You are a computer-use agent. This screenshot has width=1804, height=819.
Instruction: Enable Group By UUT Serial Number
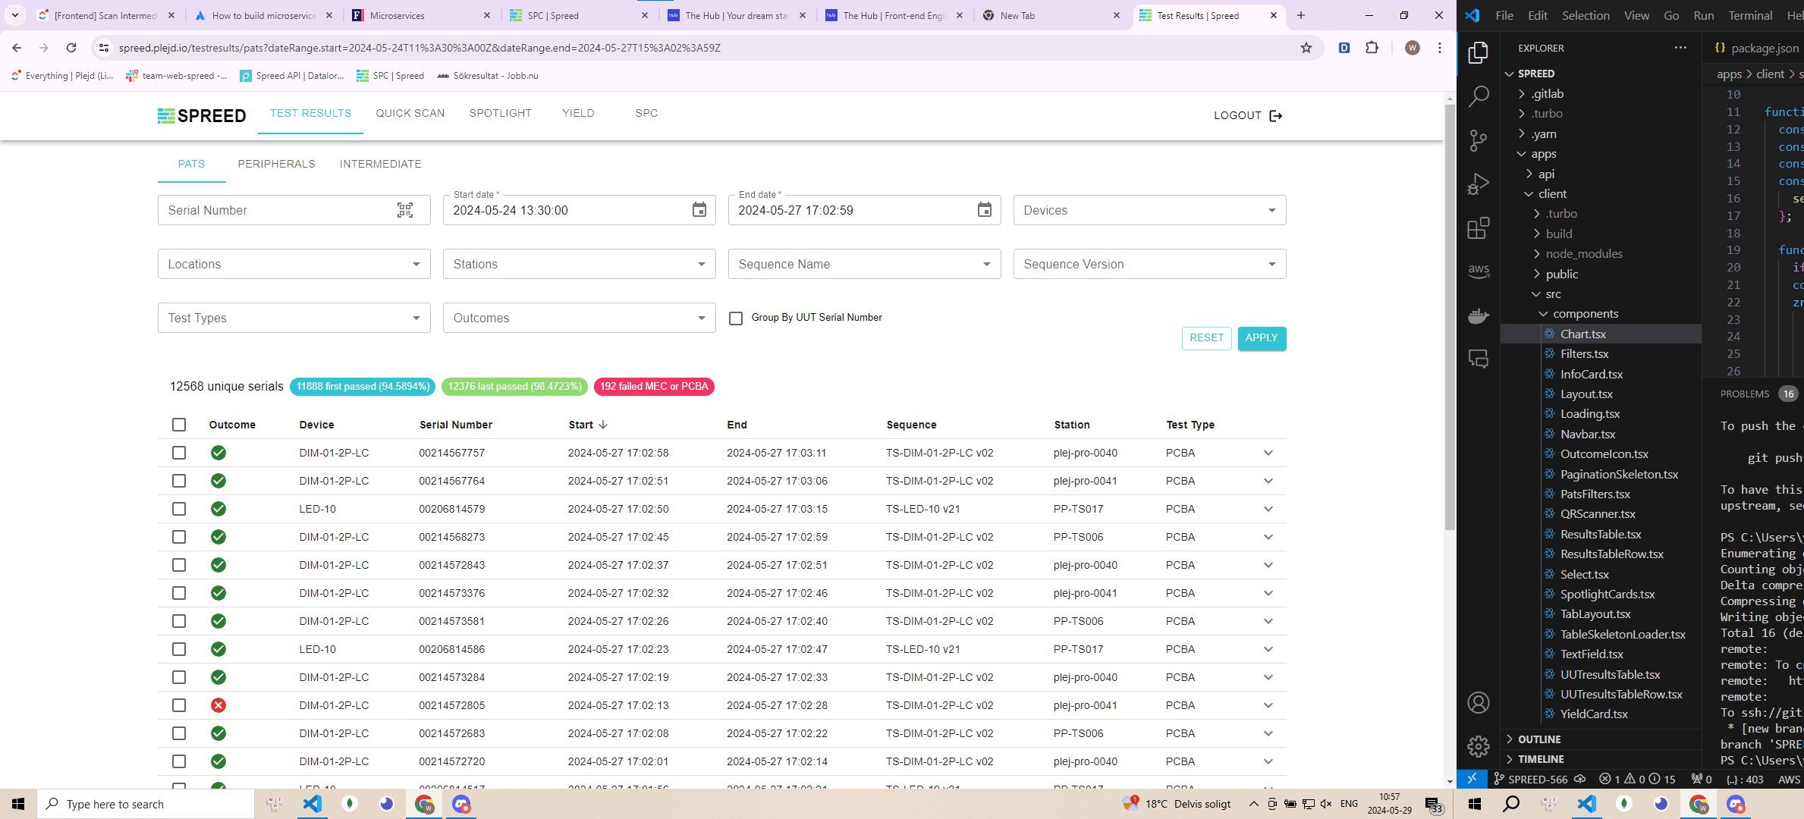click(x=736, y=318)
